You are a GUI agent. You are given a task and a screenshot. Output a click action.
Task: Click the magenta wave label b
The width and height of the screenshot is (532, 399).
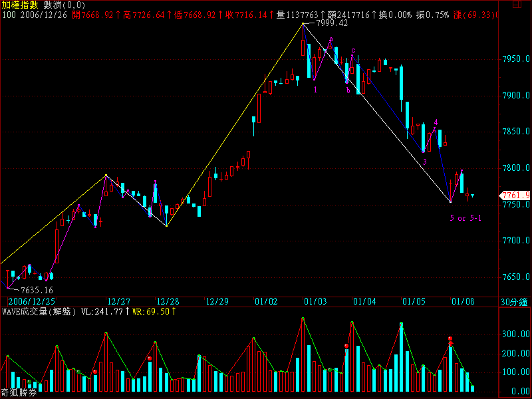(347, 81)
